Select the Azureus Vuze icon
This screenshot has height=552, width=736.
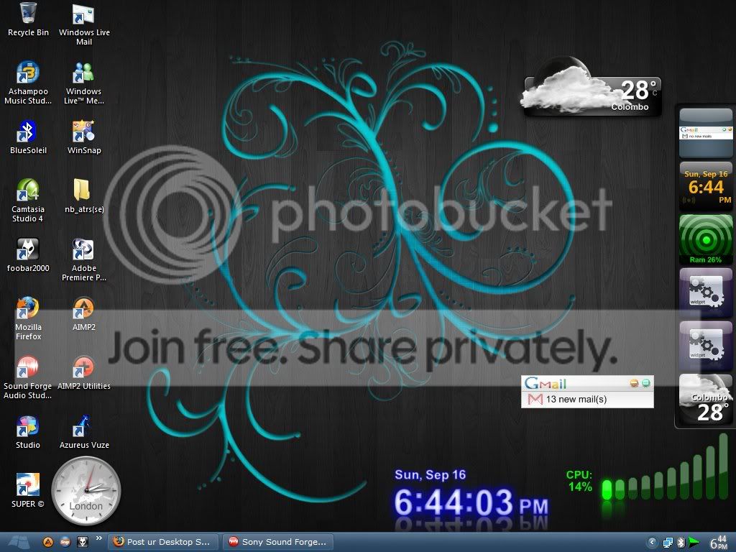84,432
